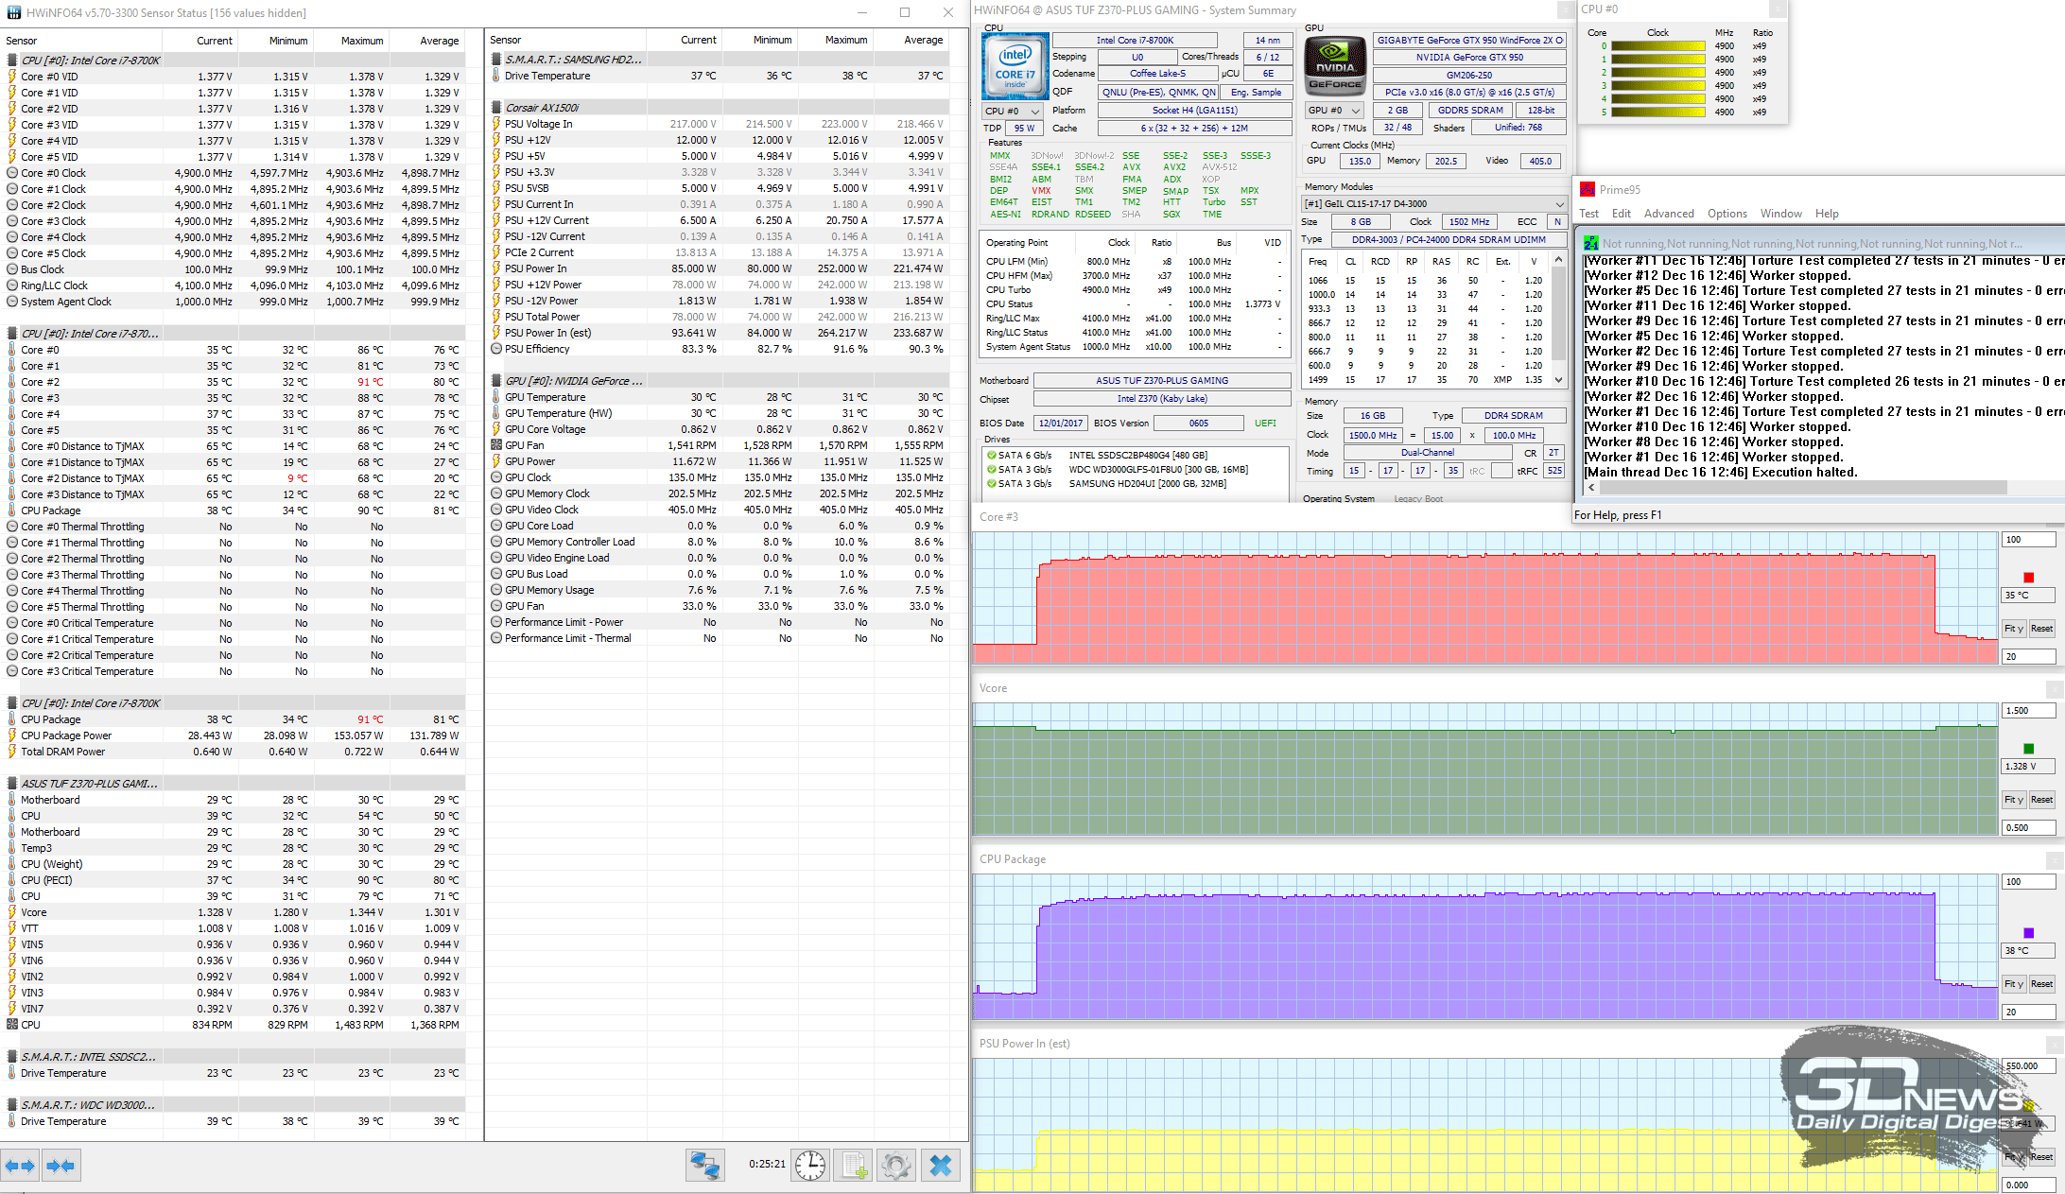Image resolution: width=2065 pixels, height=1194 pixels.
Task: Click Reset on CPU Package graph
Action: pos(2041,984)
